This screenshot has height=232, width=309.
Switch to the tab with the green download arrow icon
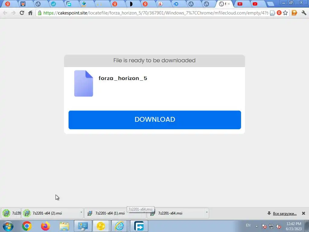84,4
